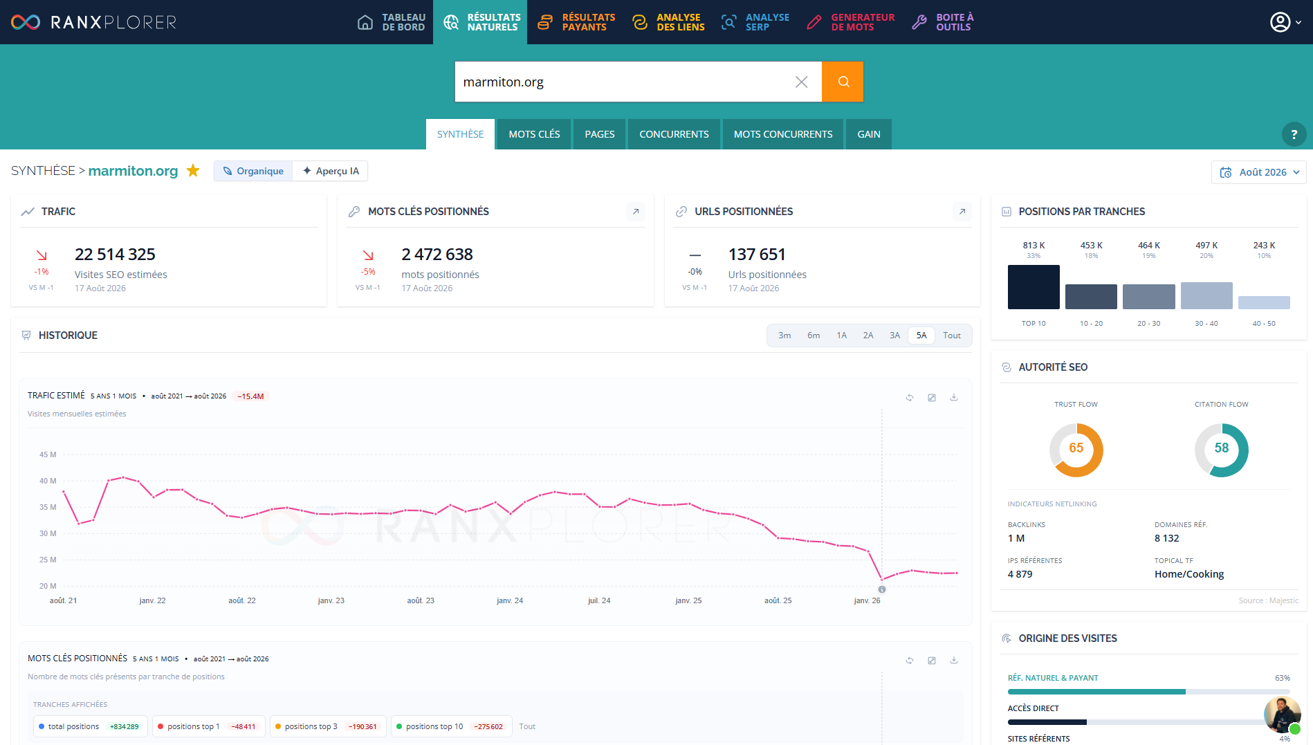Toggle the total positions series

pyautogui.click(x=90, y=726)
